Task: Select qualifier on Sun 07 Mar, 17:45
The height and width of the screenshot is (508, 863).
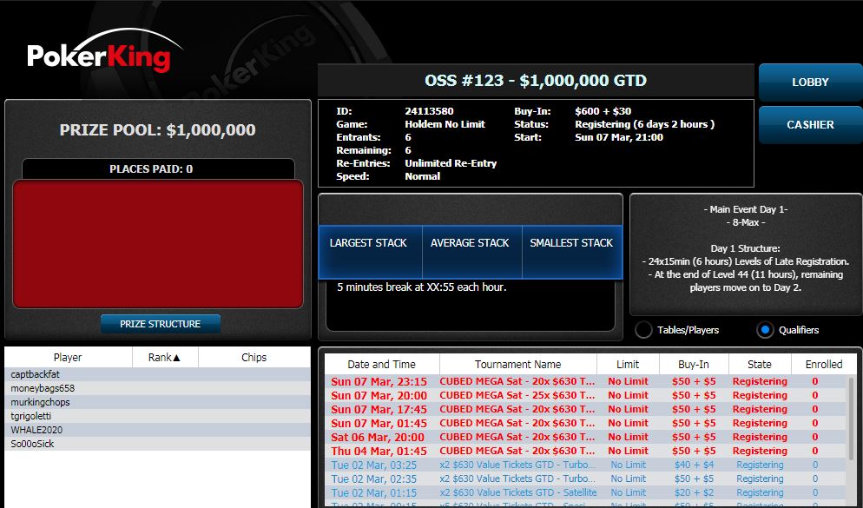Action: tap(585, 409)
